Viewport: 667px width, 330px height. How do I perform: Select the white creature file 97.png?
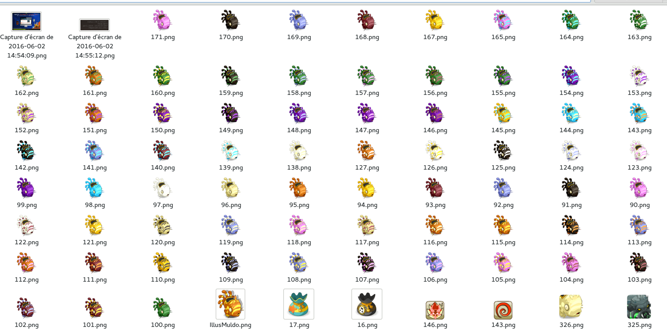click(x=163, y=188)
